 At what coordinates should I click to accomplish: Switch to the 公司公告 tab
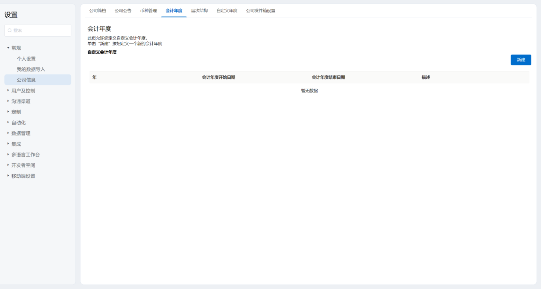tap(123, 11)
